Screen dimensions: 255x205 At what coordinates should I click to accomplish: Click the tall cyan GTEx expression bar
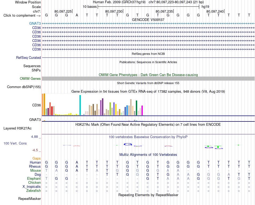80,105
